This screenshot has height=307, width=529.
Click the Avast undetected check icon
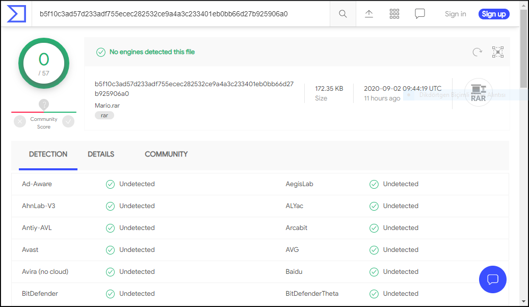pyautogui.click(x=110, y=250)
